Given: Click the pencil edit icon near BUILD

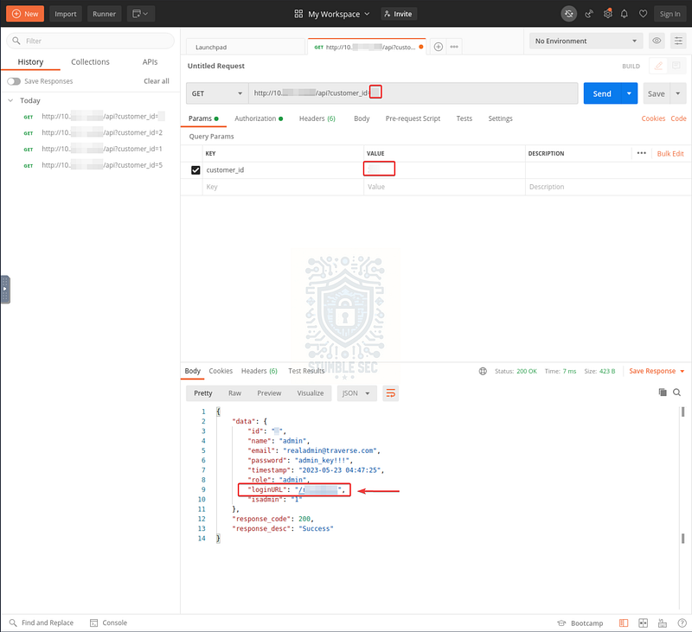Looking at the screenshot, I should (658, 67).
